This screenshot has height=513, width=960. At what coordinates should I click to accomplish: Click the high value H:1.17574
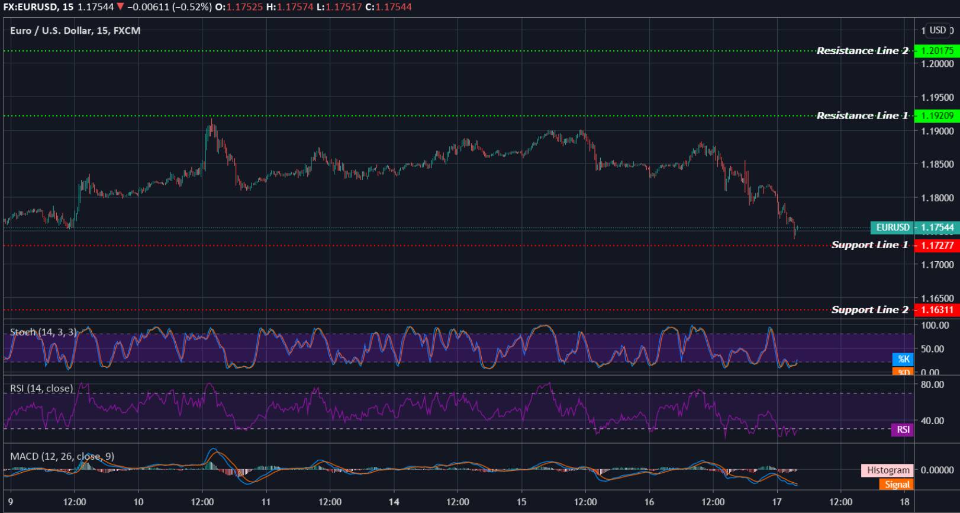[x=290, y=7]
